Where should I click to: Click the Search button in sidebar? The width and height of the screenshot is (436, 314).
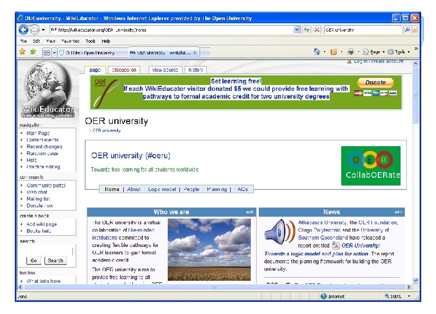pos(56,261)
